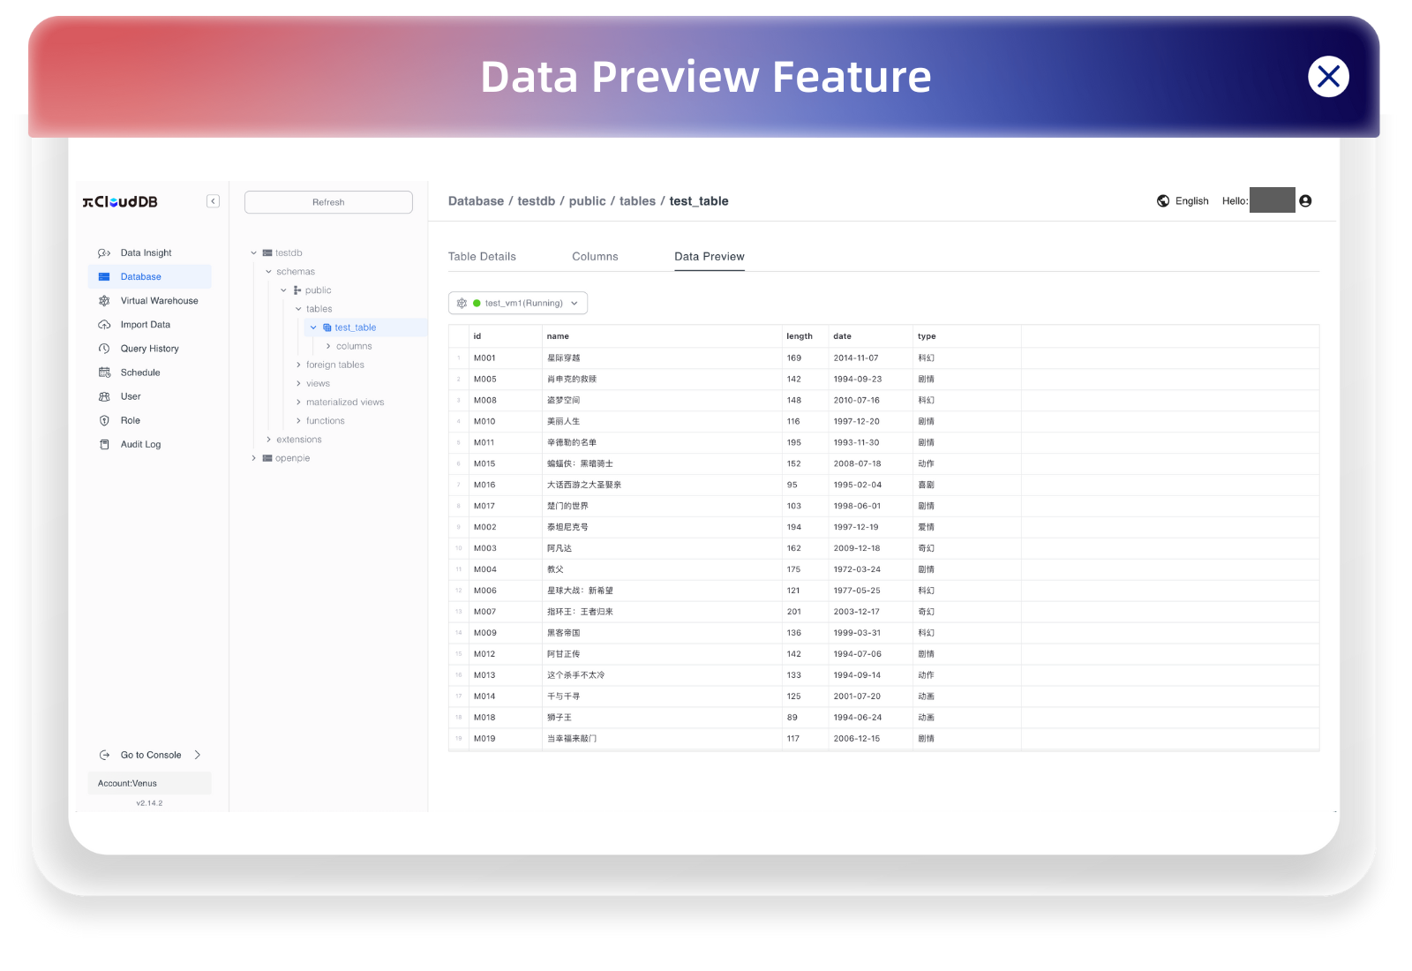This screenshot has width=1412, height=971.
Task: Select the Data Preview tab
Action: pyautogui.click(x=710, y=257)
